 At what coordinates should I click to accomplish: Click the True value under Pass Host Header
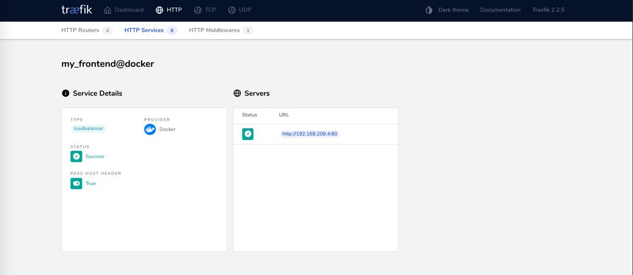(x=90, y=183)
